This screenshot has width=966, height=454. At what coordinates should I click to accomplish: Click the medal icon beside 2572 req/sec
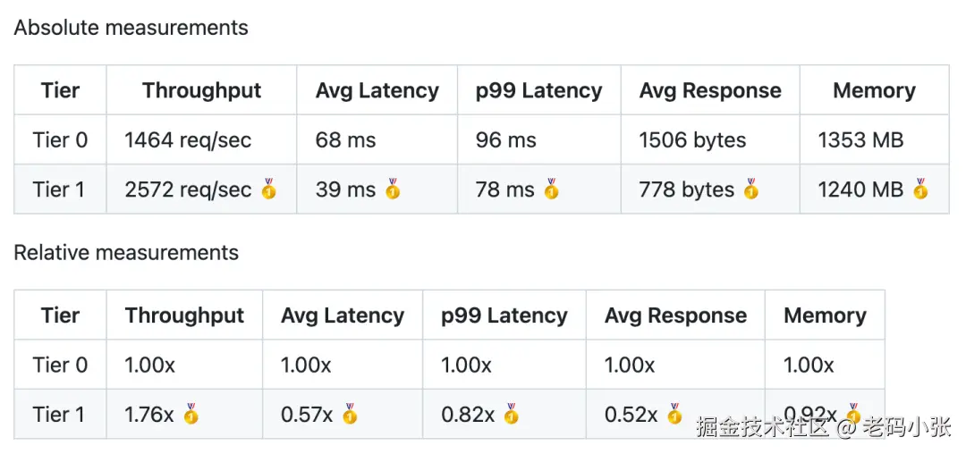[269, 189]
